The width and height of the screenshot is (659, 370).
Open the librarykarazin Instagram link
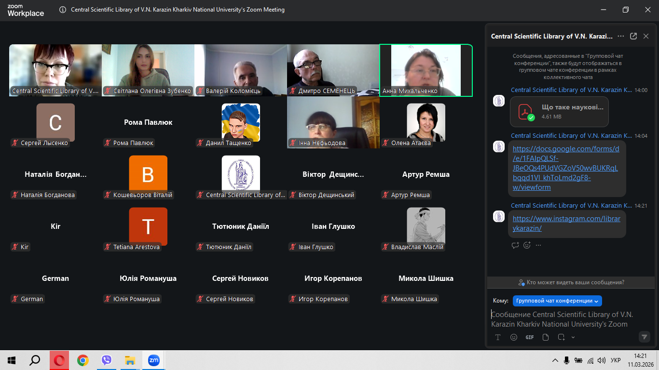566,224
